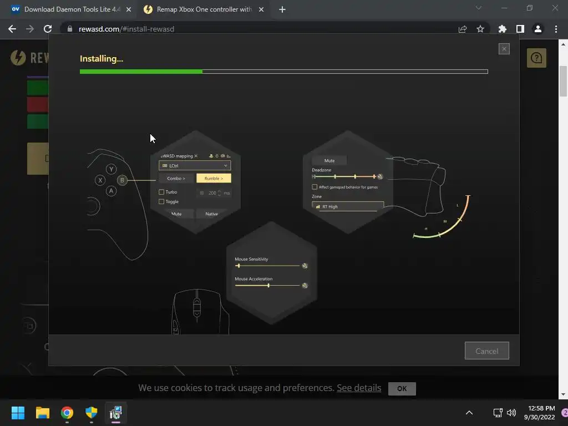Open the Chrome extensions puzzle icon
The height and width of the screenshot is (426, 568).
click(x=503, y=29)
